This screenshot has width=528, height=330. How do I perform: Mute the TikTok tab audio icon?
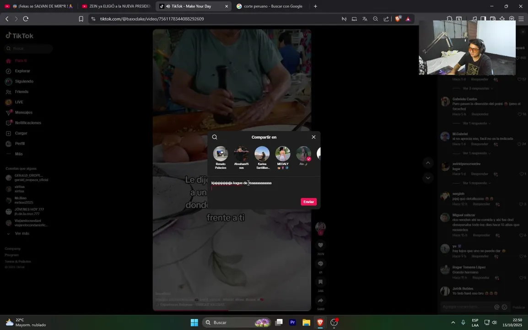(168, 6)
